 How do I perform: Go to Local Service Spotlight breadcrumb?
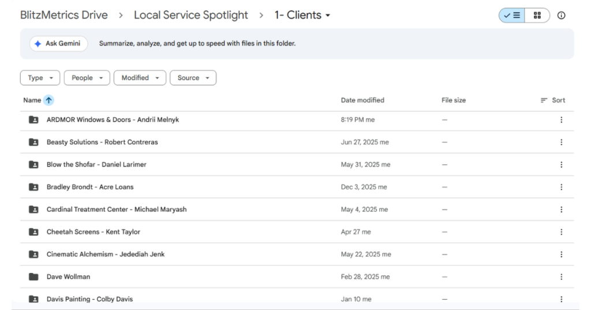(190, 15)
